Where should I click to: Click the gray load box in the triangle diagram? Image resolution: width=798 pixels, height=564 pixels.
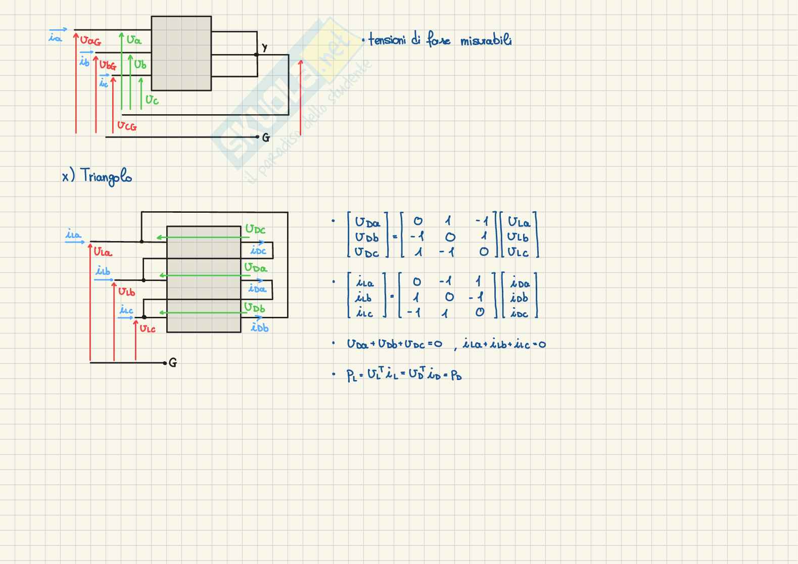[204, 279]
